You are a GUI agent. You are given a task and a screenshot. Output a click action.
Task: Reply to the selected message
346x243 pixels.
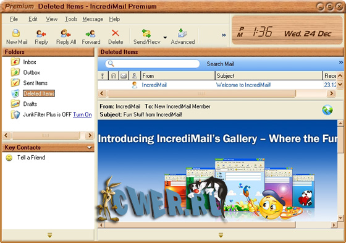(41, 33)
